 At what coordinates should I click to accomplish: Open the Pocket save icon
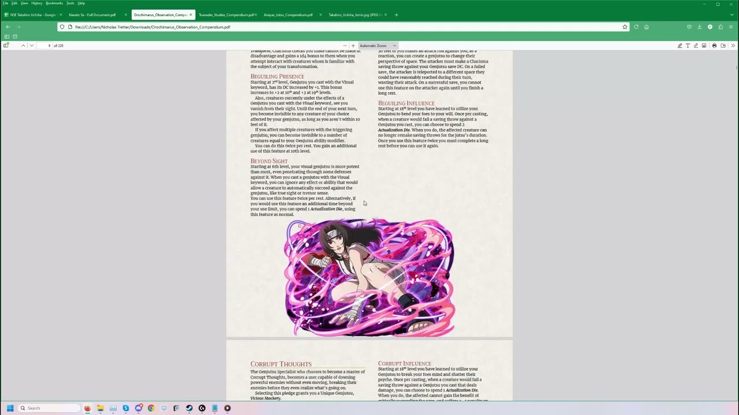689,27
